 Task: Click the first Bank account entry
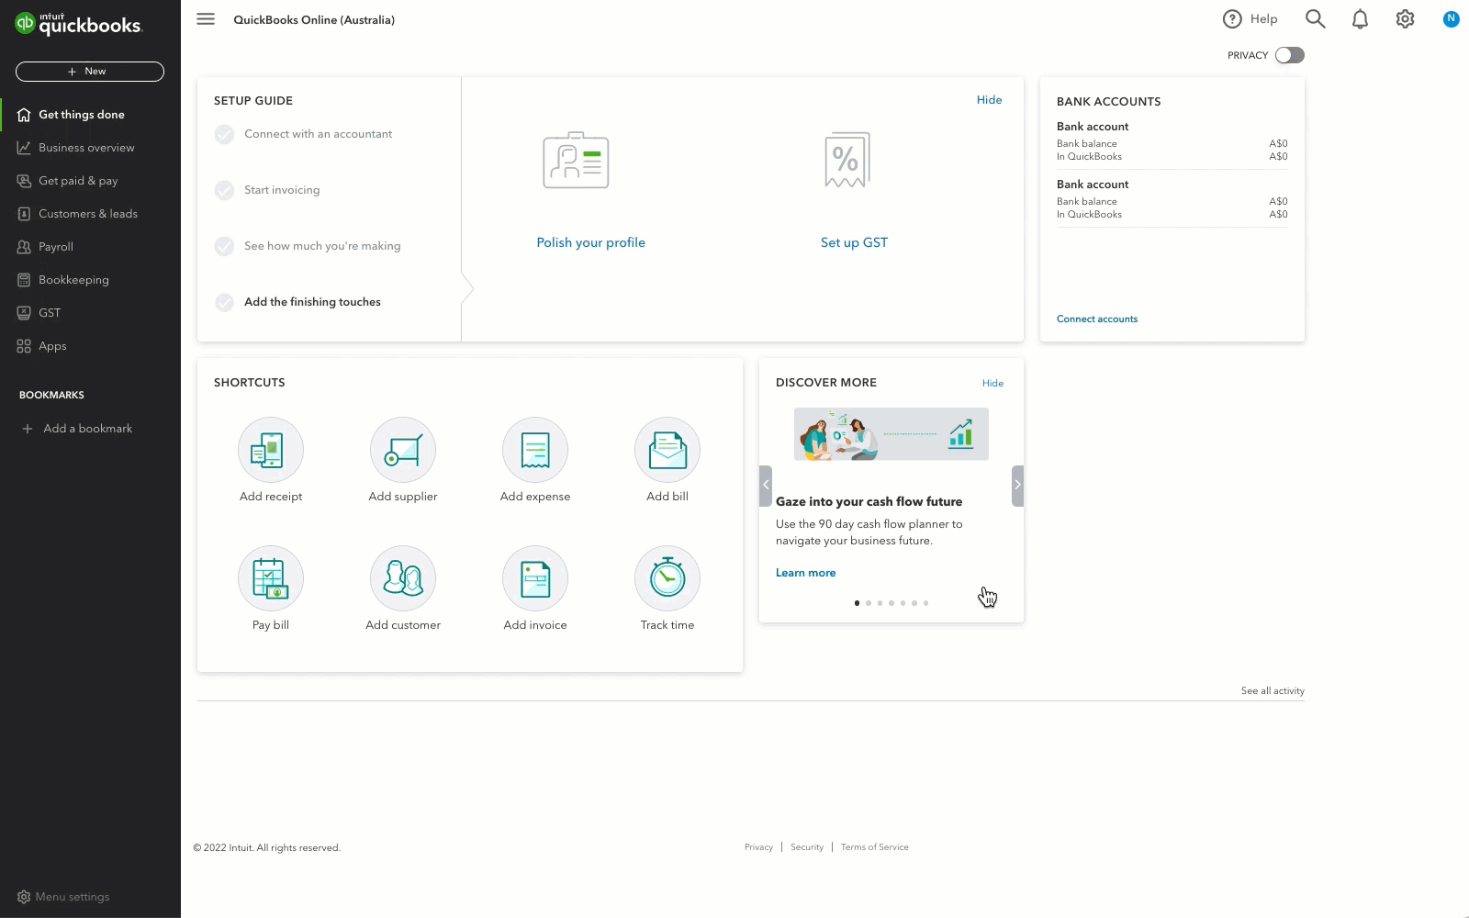tap(1172, 141)
